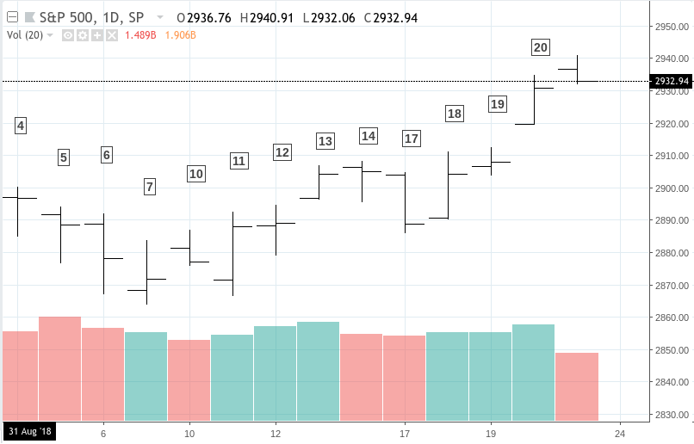Viewport: 694px width, 444px height.
Task: Click the 1.489B volume value
Action: point(140,35)
